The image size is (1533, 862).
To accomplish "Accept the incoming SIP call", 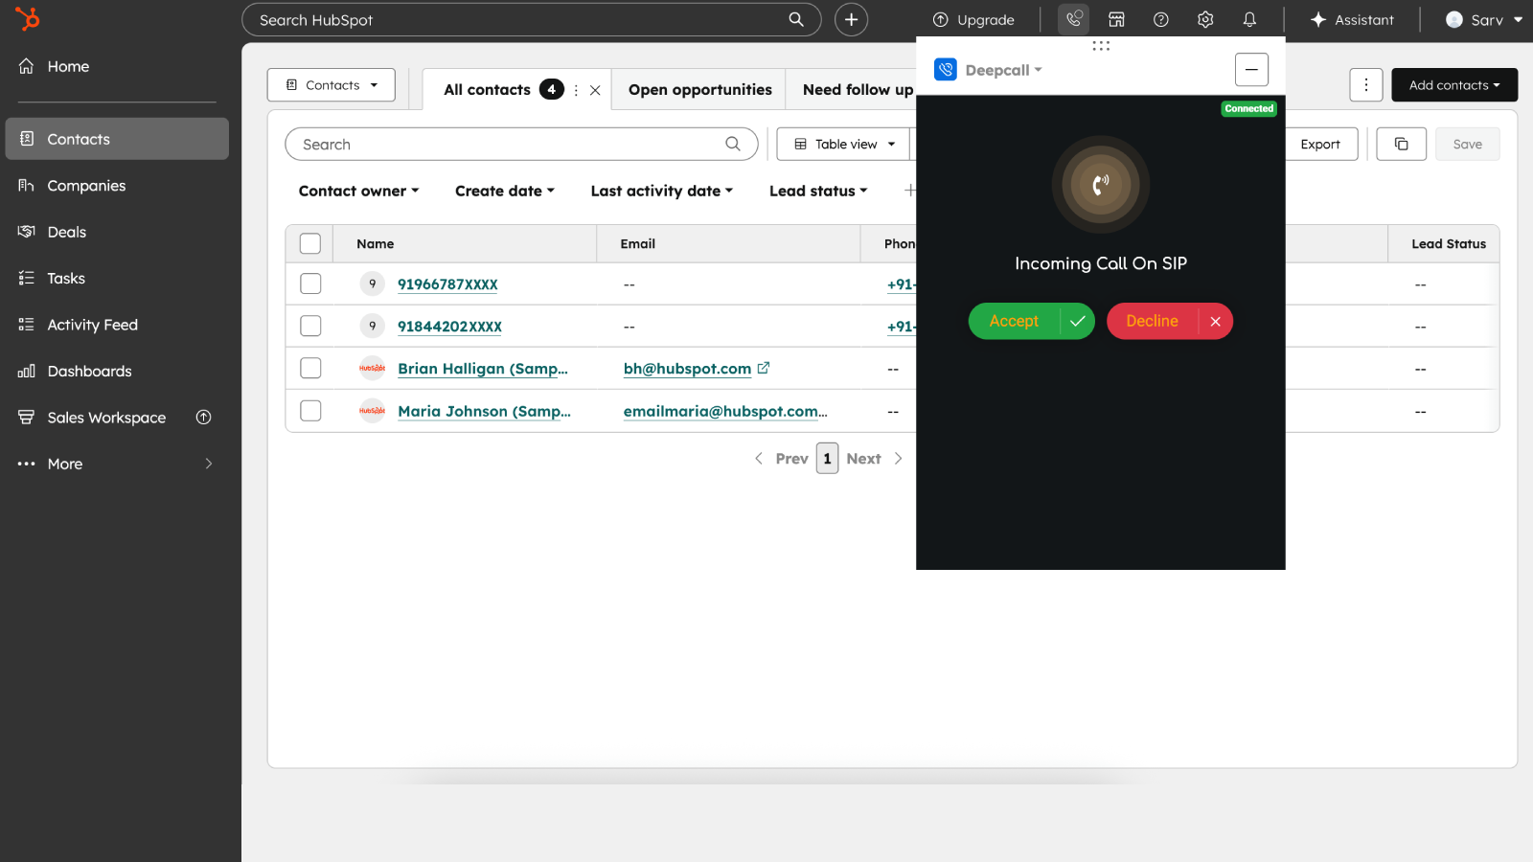I will (1031, 321).
